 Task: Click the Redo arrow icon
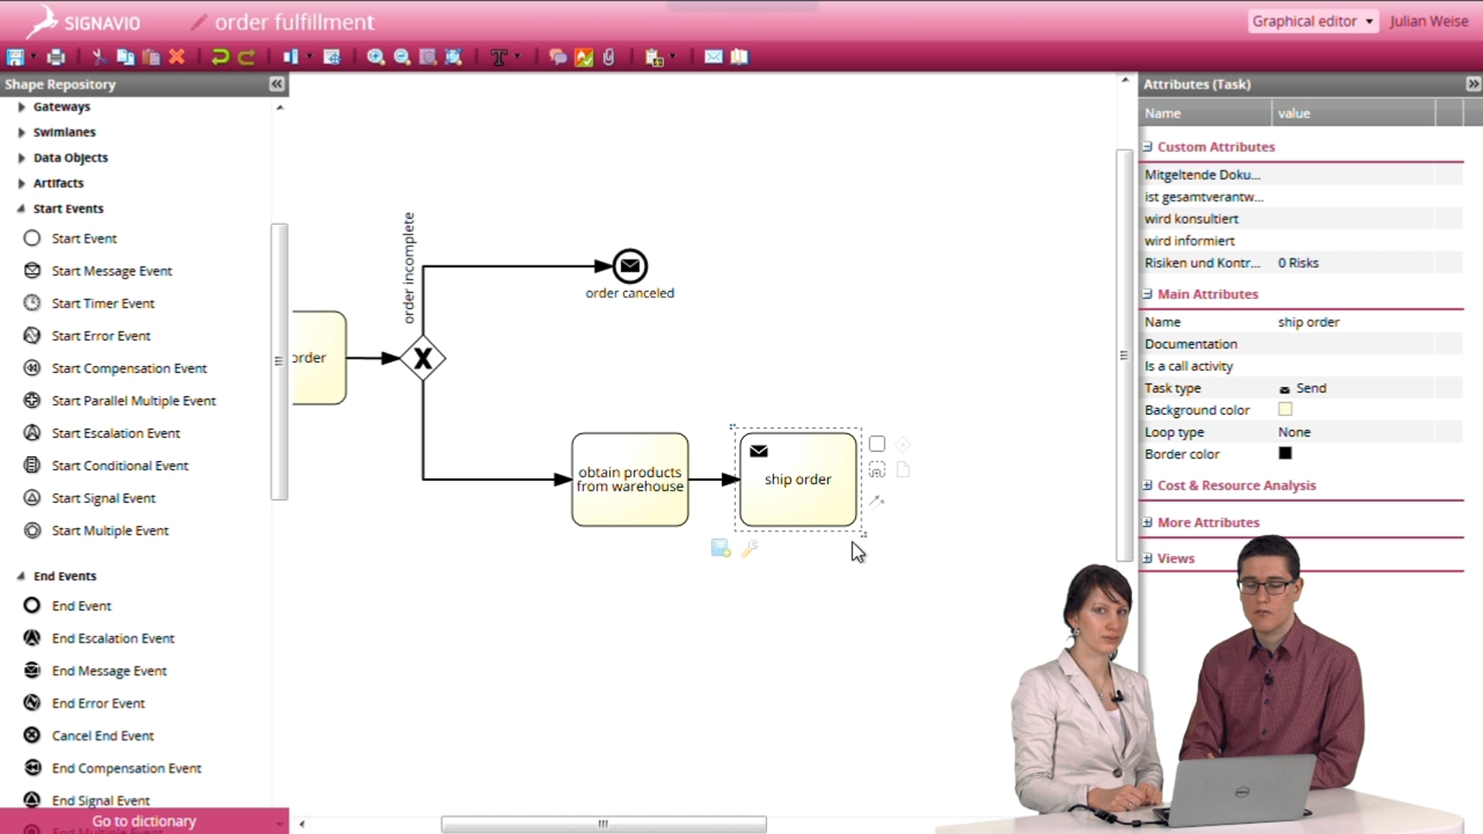click(246, 57)
